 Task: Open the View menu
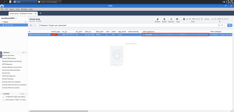coord(18,9)
